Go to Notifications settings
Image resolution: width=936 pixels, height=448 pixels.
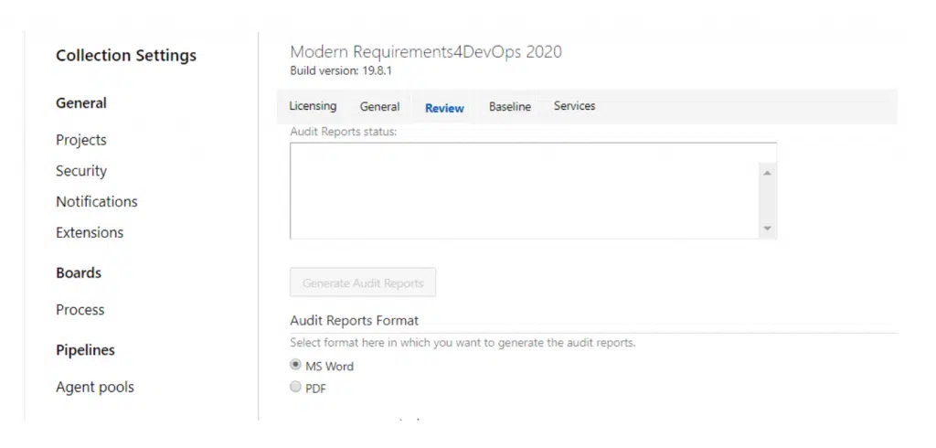point(97,201)
